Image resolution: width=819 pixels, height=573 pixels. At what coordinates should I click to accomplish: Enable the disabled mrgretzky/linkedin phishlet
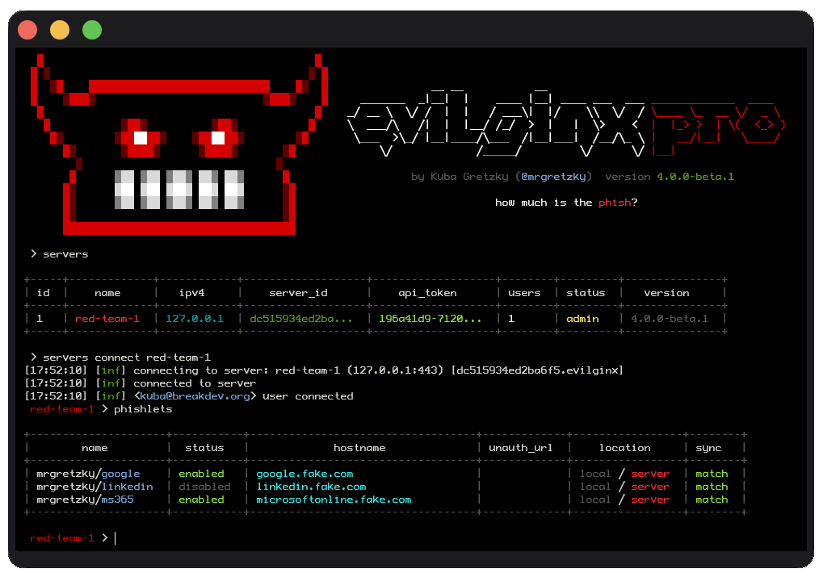(x=204, y=486)
